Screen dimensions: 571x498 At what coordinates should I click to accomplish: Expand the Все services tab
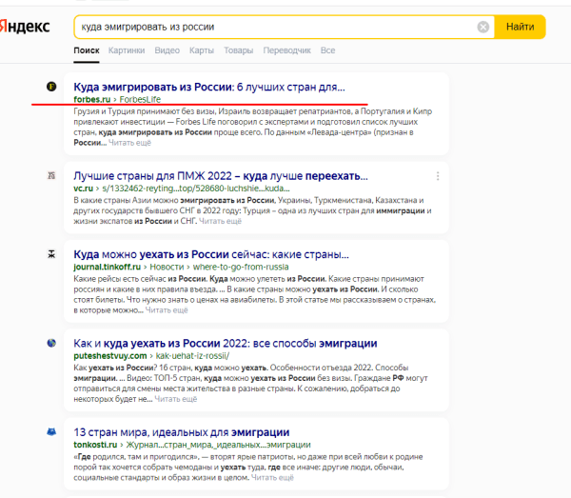(x=327, y=49)
